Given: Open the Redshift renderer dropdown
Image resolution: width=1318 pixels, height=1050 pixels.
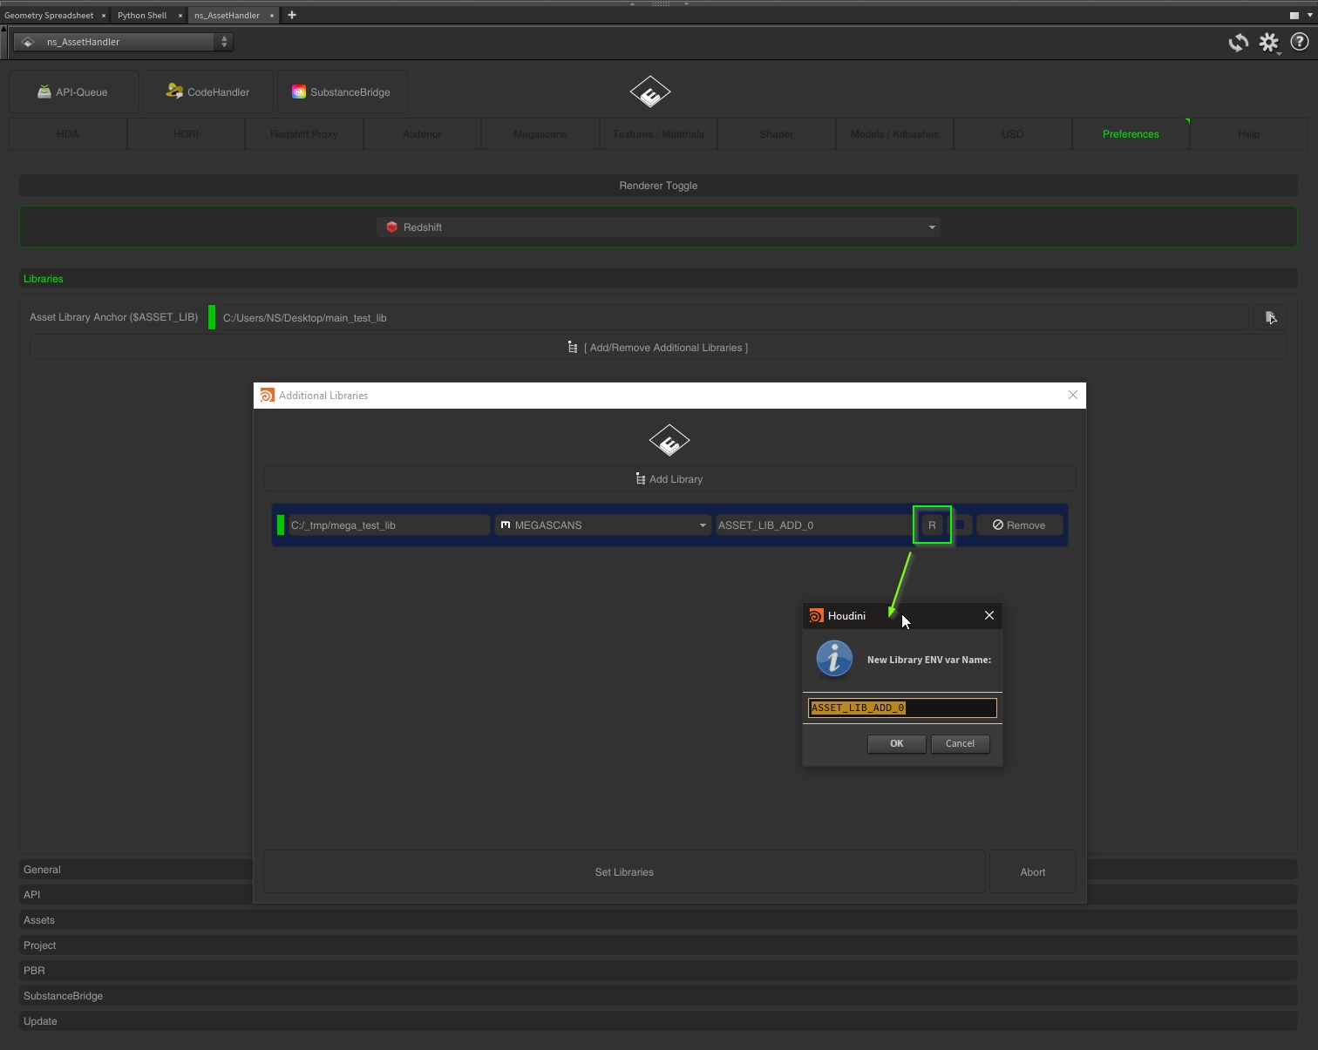Looking at the screenshot, I should [x=658, y=227].
